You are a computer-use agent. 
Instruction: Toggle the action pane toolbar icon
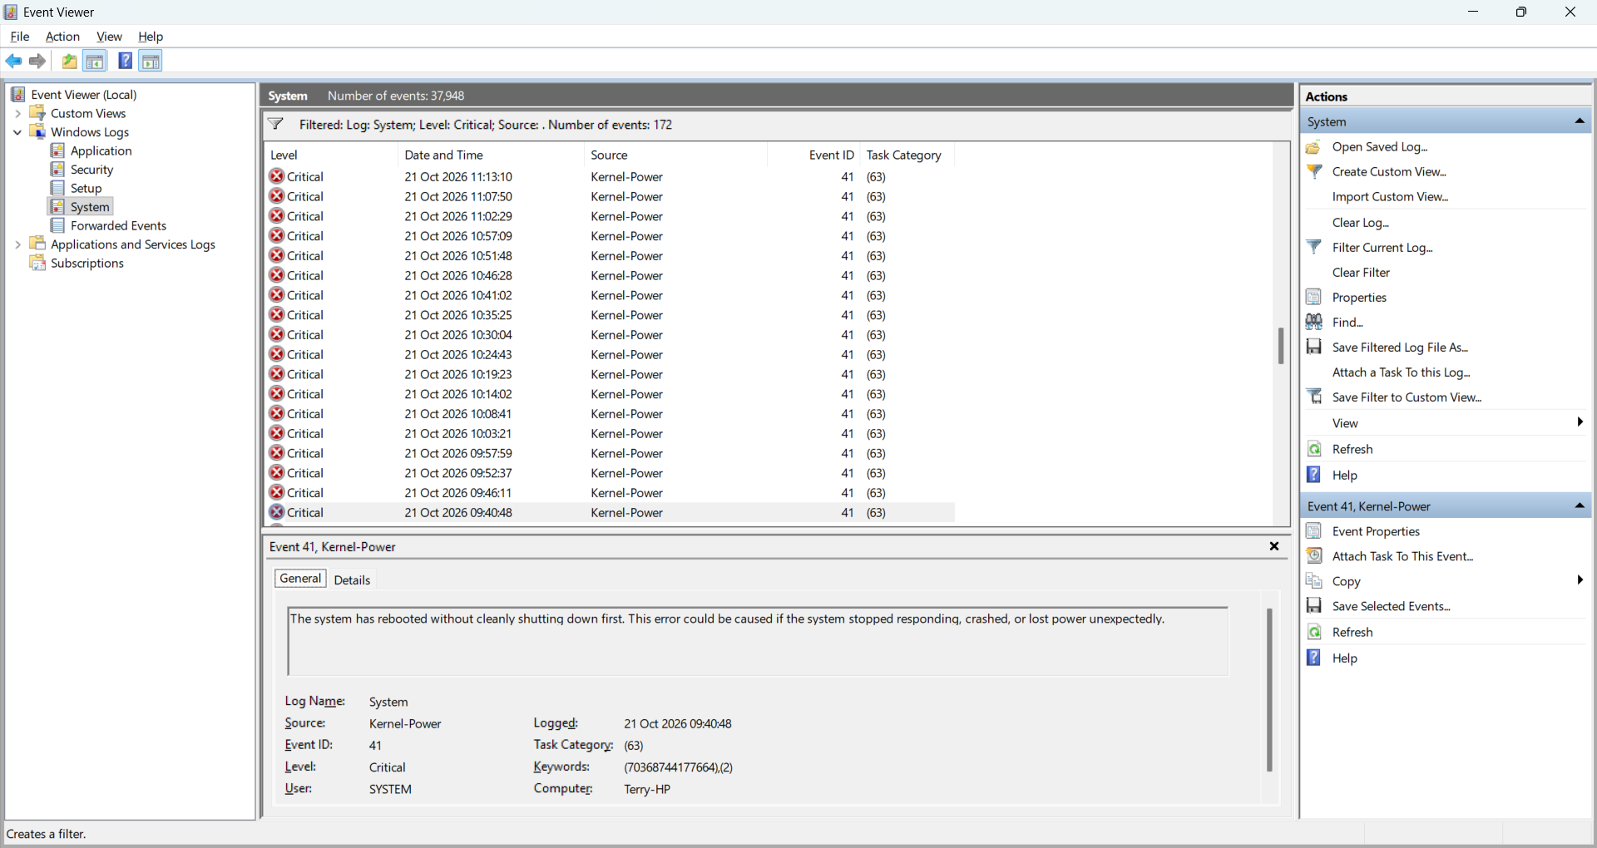click(x=151, y=61)
